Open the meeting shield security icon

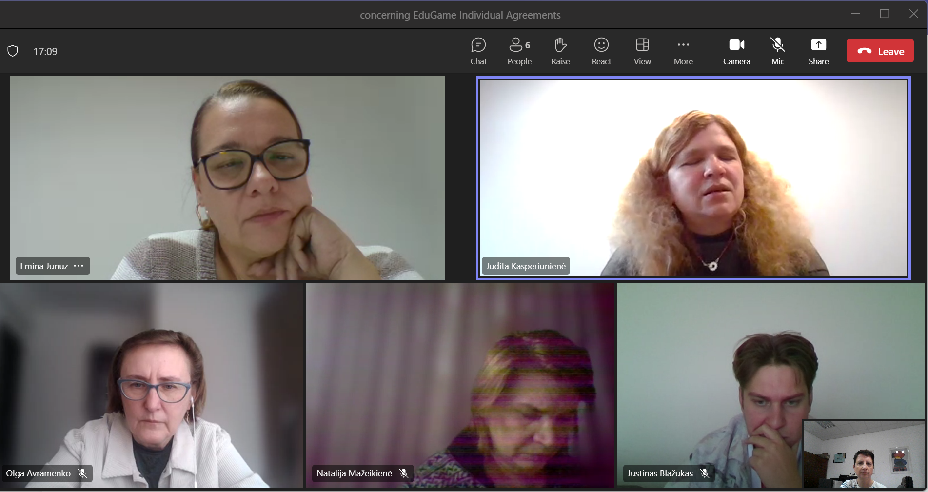pyautogui.click(x=13, y=51)
